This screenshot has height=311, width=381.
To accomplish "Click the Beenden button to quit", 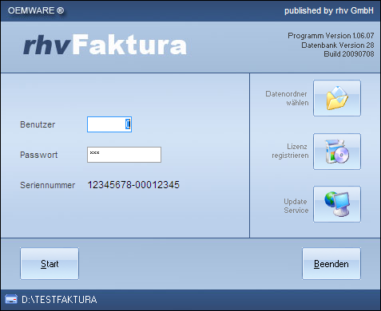I will pyautogui.click(x=331, y=264).
